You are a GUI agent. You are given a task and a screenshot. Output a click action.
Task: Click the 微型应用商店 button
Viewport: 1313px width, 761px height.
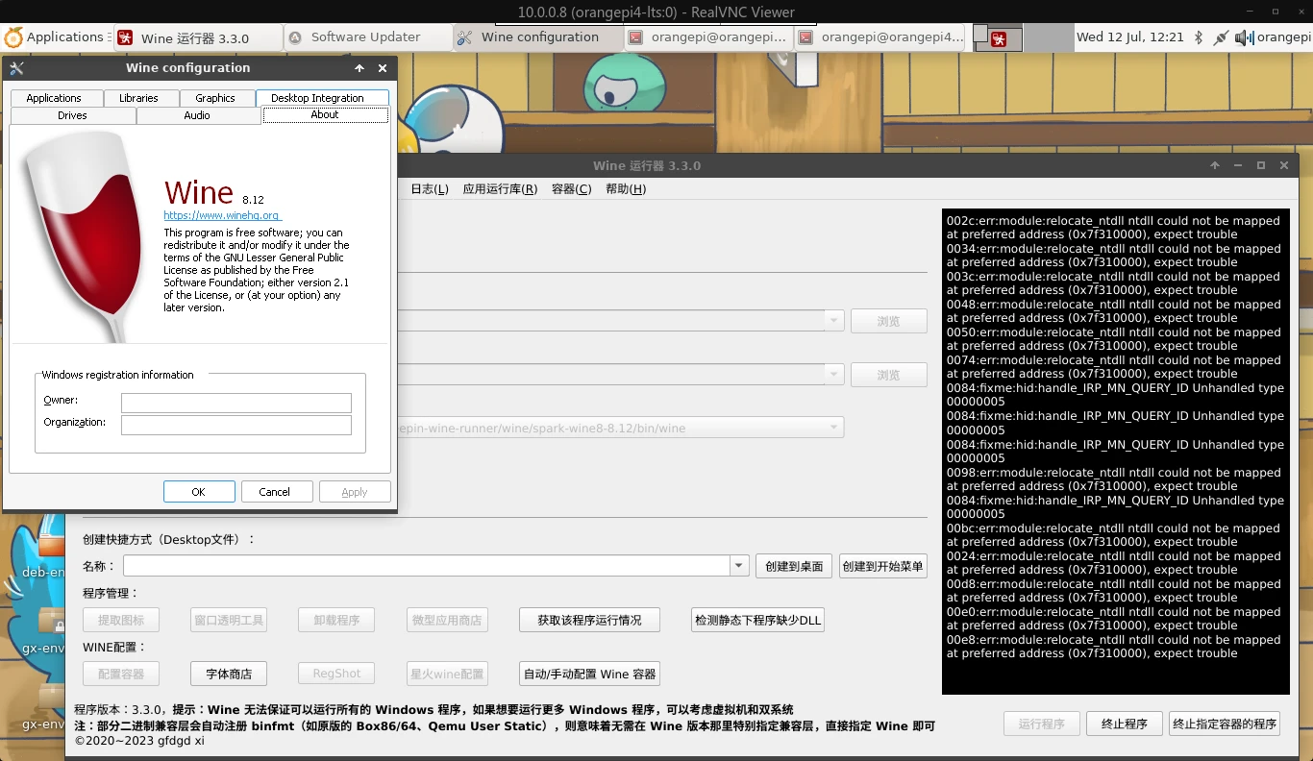(x=446, y=620)
